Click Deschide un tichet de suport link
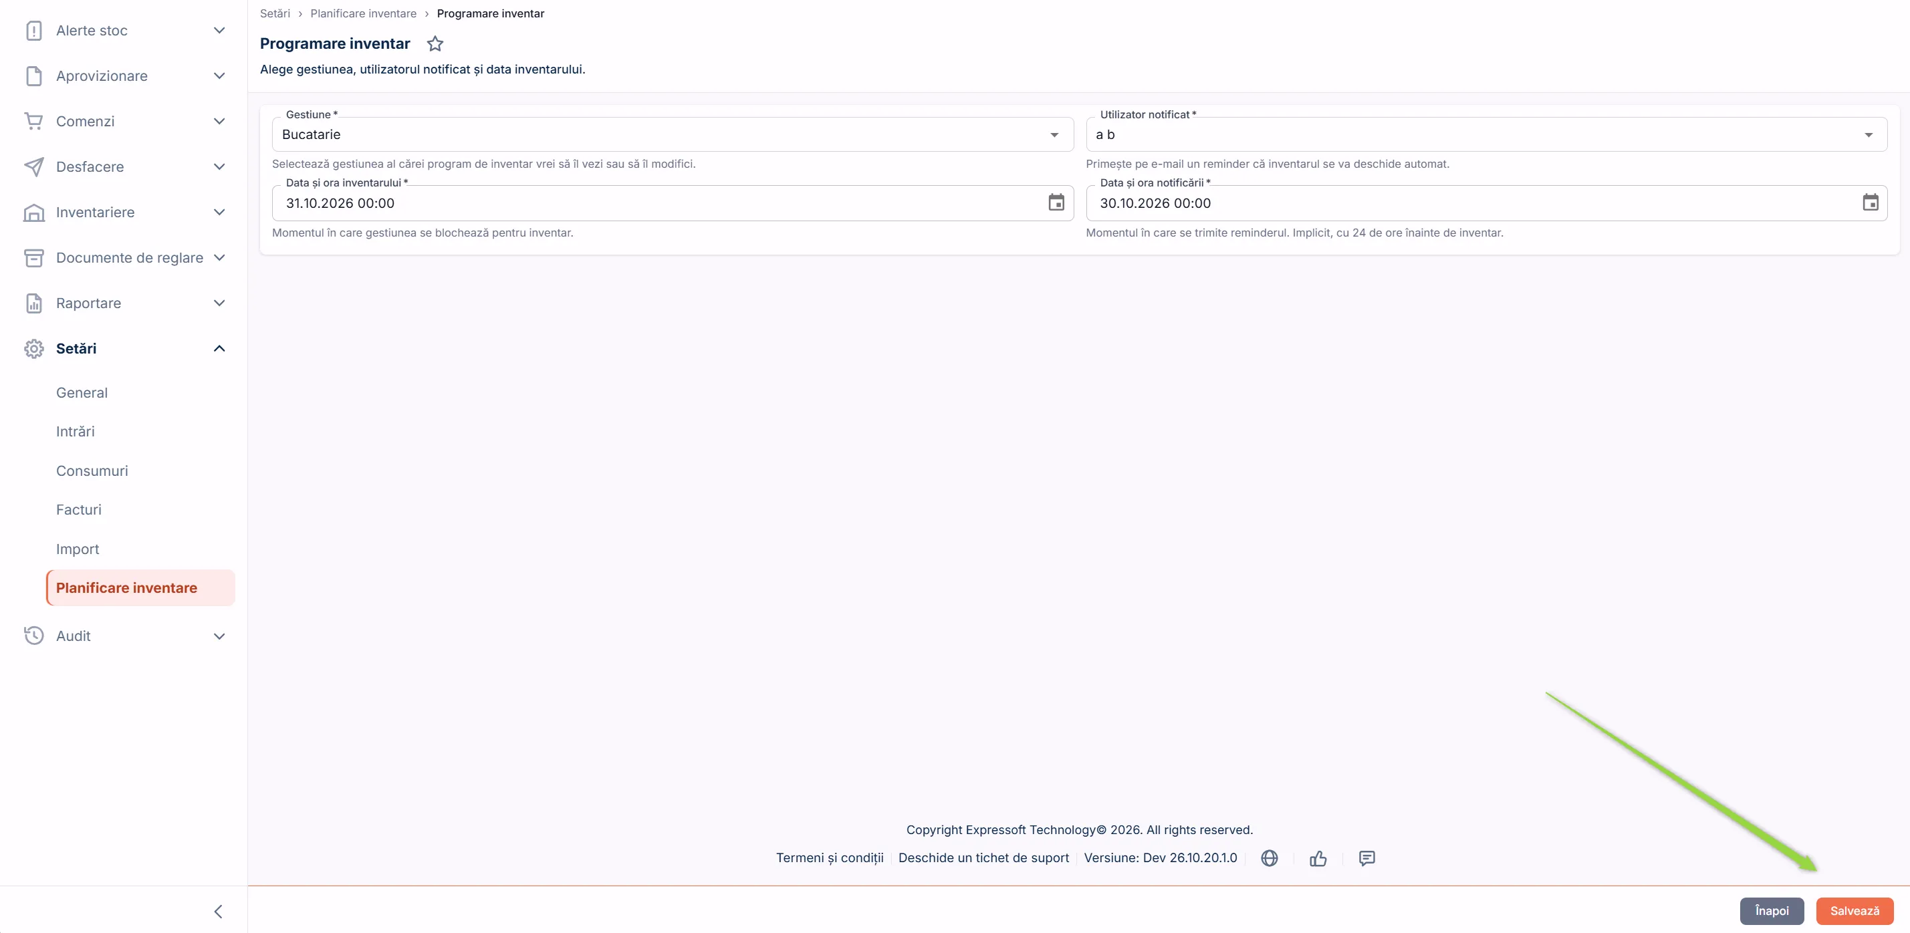 point(983,857)
